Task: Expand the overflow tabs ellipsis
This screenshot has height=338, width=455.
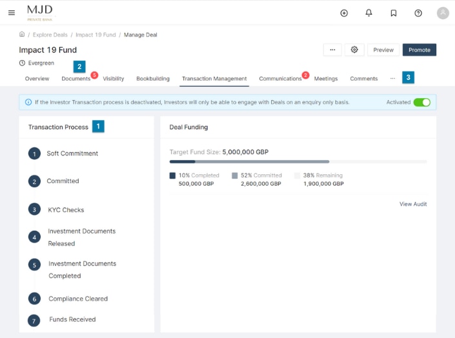Action: pyautogui.click(x=392, y=79)
